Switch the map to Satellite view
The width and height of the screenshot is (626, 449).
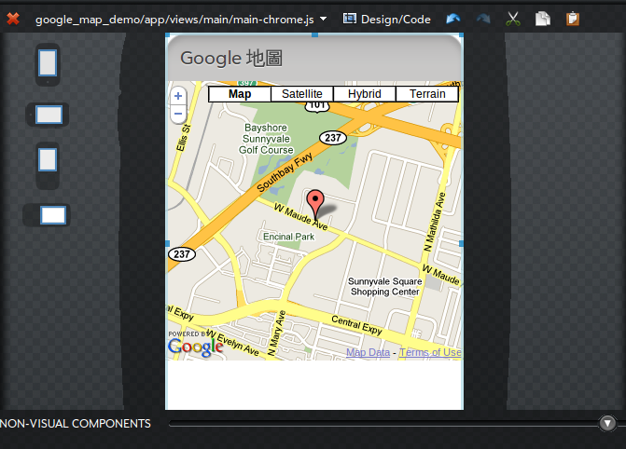[x=302, y=94]
